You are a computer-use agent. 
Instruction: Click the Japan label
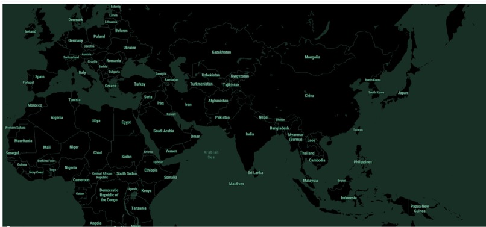tap(403, 93)
